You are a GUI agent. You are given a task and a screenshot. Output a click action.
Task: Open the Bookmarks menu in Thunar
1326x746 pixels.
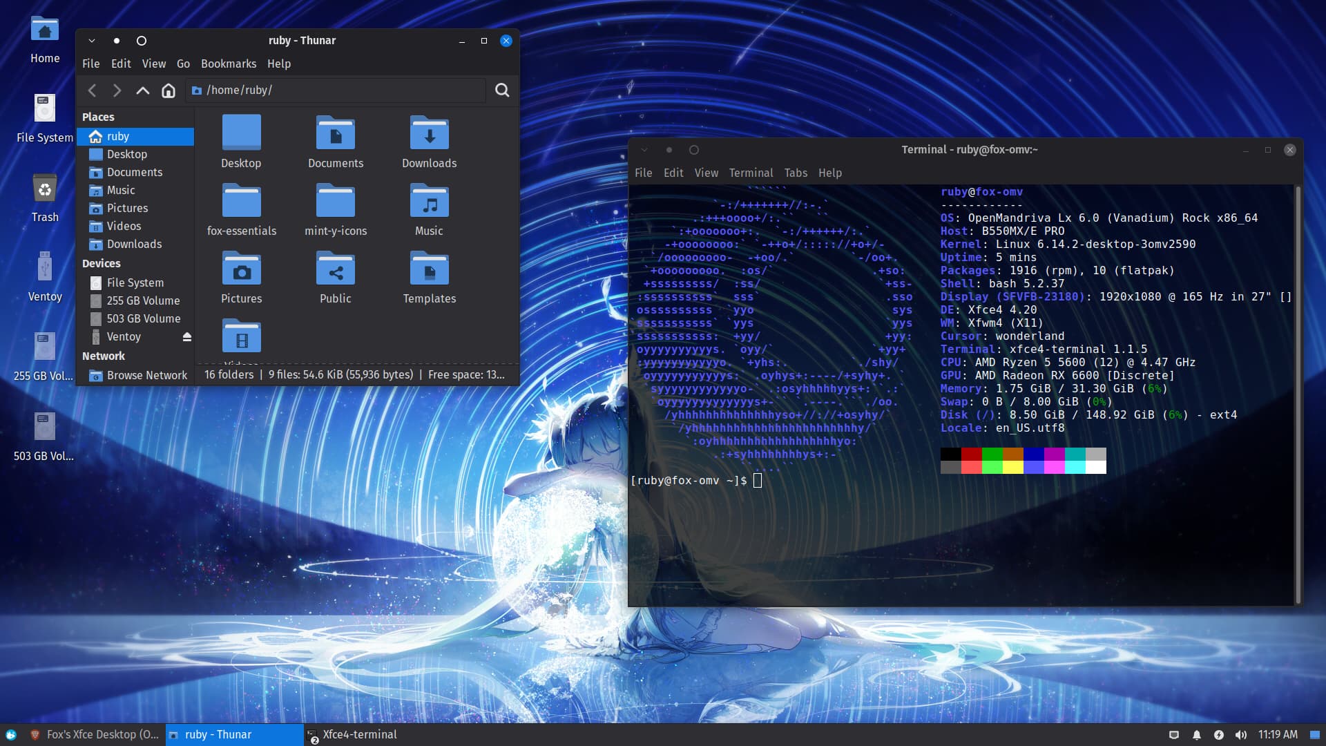(x=229, y=64)
